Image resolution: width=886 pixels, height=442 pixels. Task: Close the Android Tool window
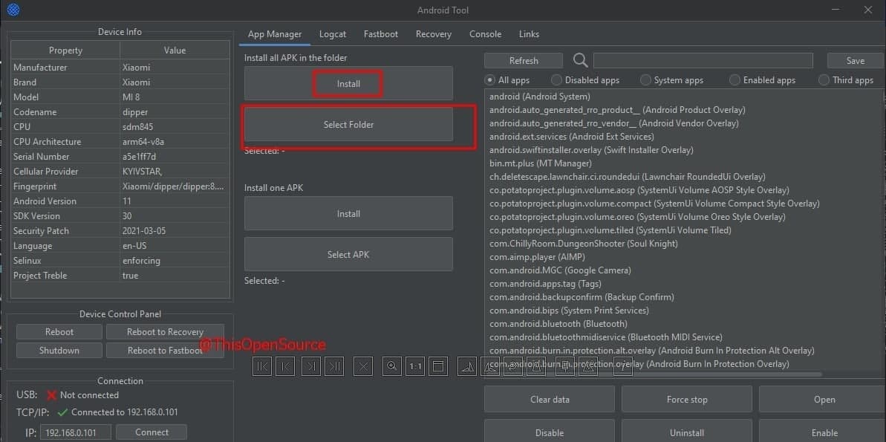pos(868,10)
